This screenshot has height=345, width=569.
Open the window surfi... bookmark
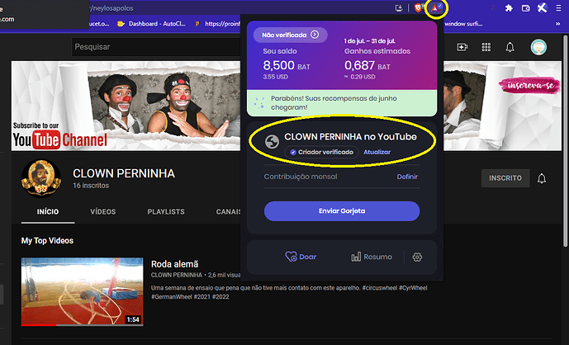463,24
